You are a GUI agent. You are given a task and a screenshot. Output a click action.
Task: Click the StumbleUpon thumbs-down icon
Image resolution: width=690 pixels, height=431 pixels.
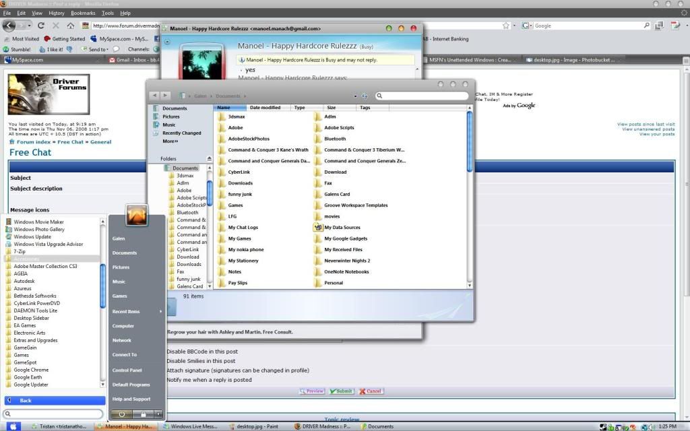(x=69, y=49)
